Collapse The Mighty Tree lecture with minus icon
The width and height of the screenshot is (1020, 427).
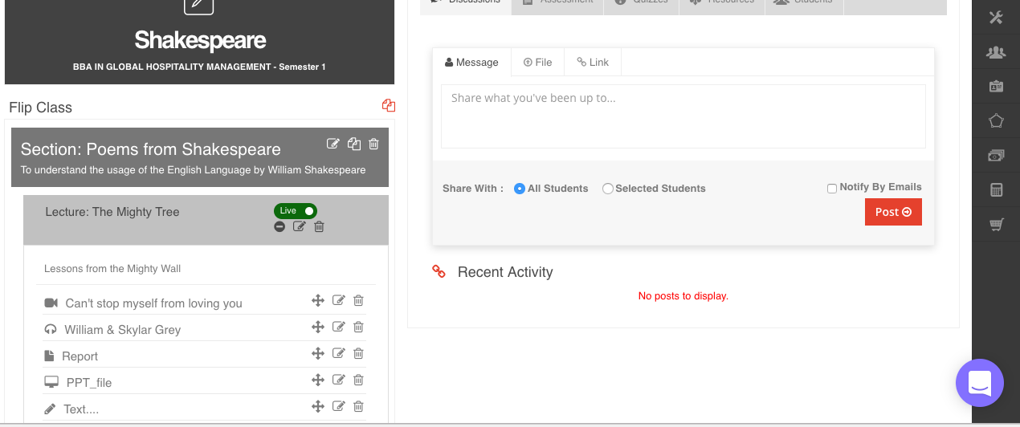tap(279, 227)
